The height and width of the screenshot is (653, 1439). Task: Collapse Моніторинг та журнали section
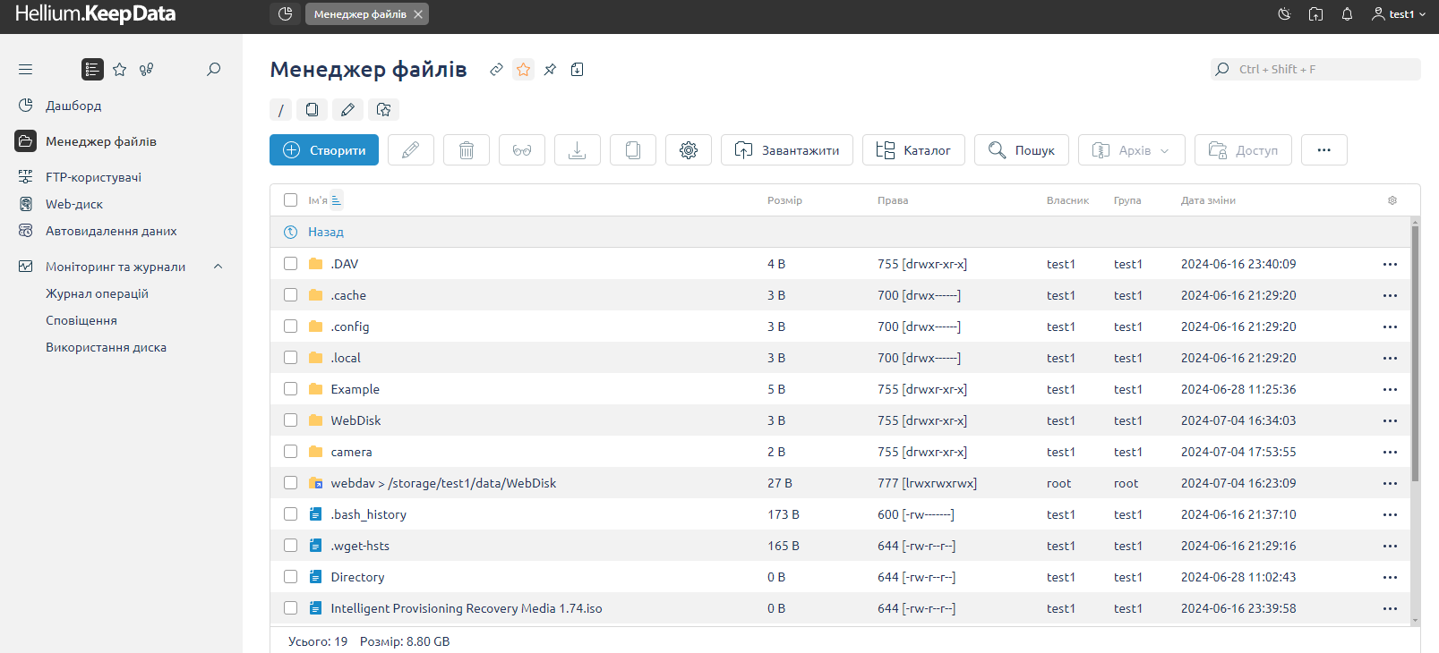(218, 267)
